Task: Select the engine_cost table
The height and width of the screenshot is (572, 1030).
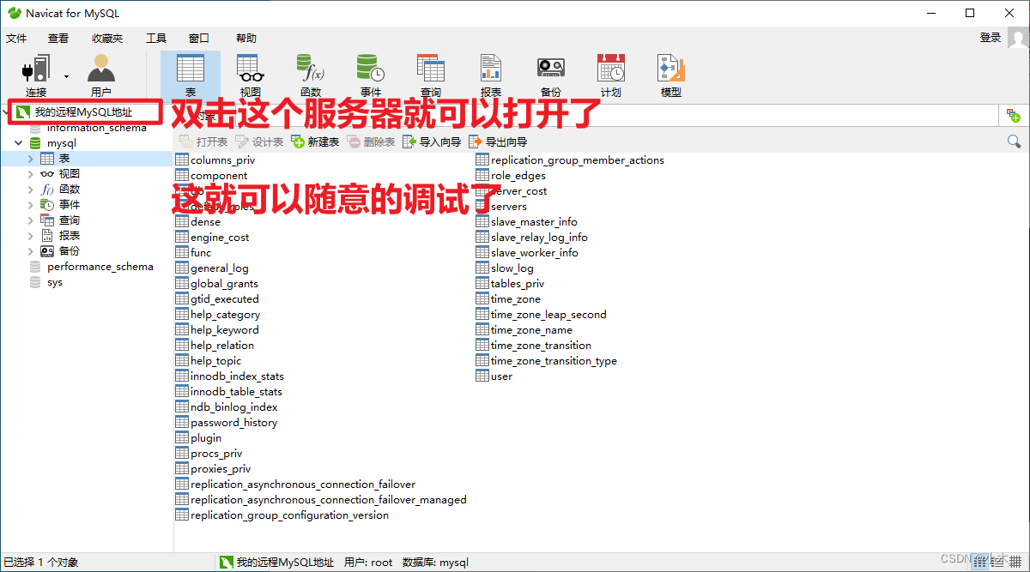Action: pyautogui.click(x=220, y=238)
